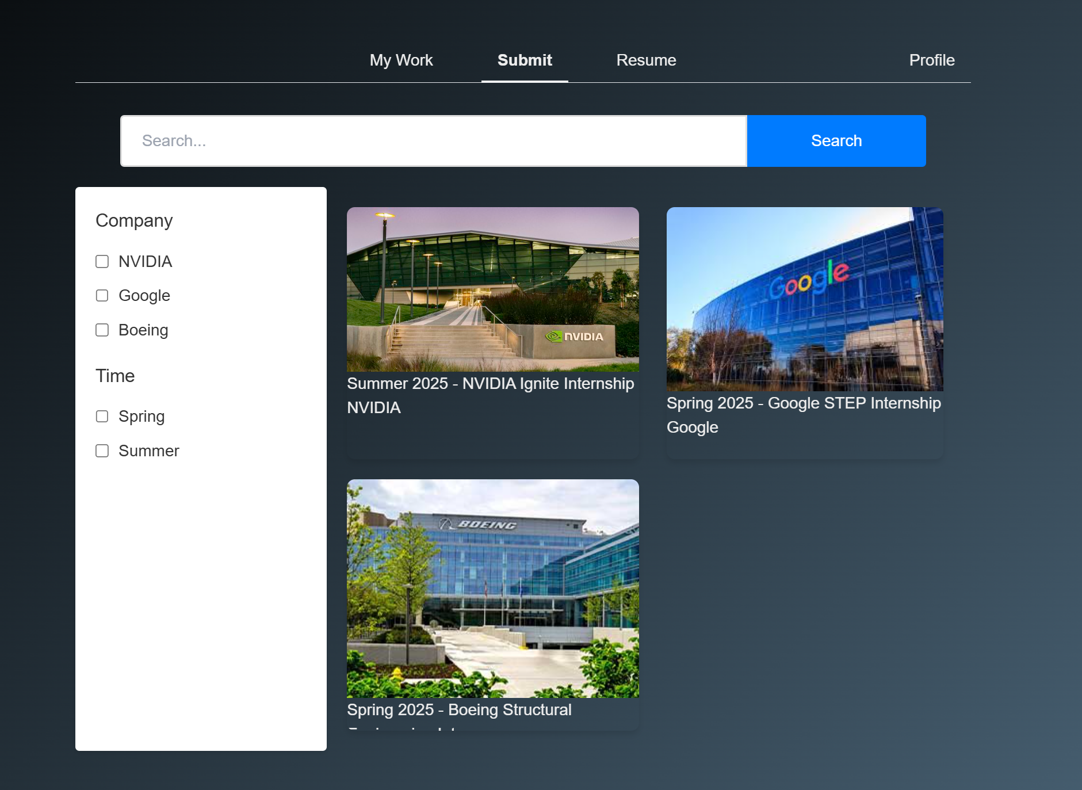Click the Google company name under the listing
This screenshot has width=1082, height=790.
[x=693, y=428]
